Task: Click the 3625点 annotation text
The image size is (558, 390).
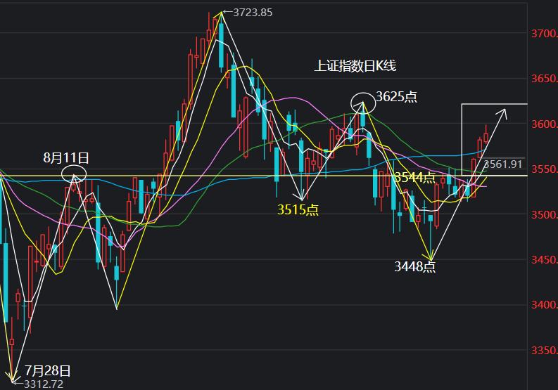Action: [x=396, y=97]
